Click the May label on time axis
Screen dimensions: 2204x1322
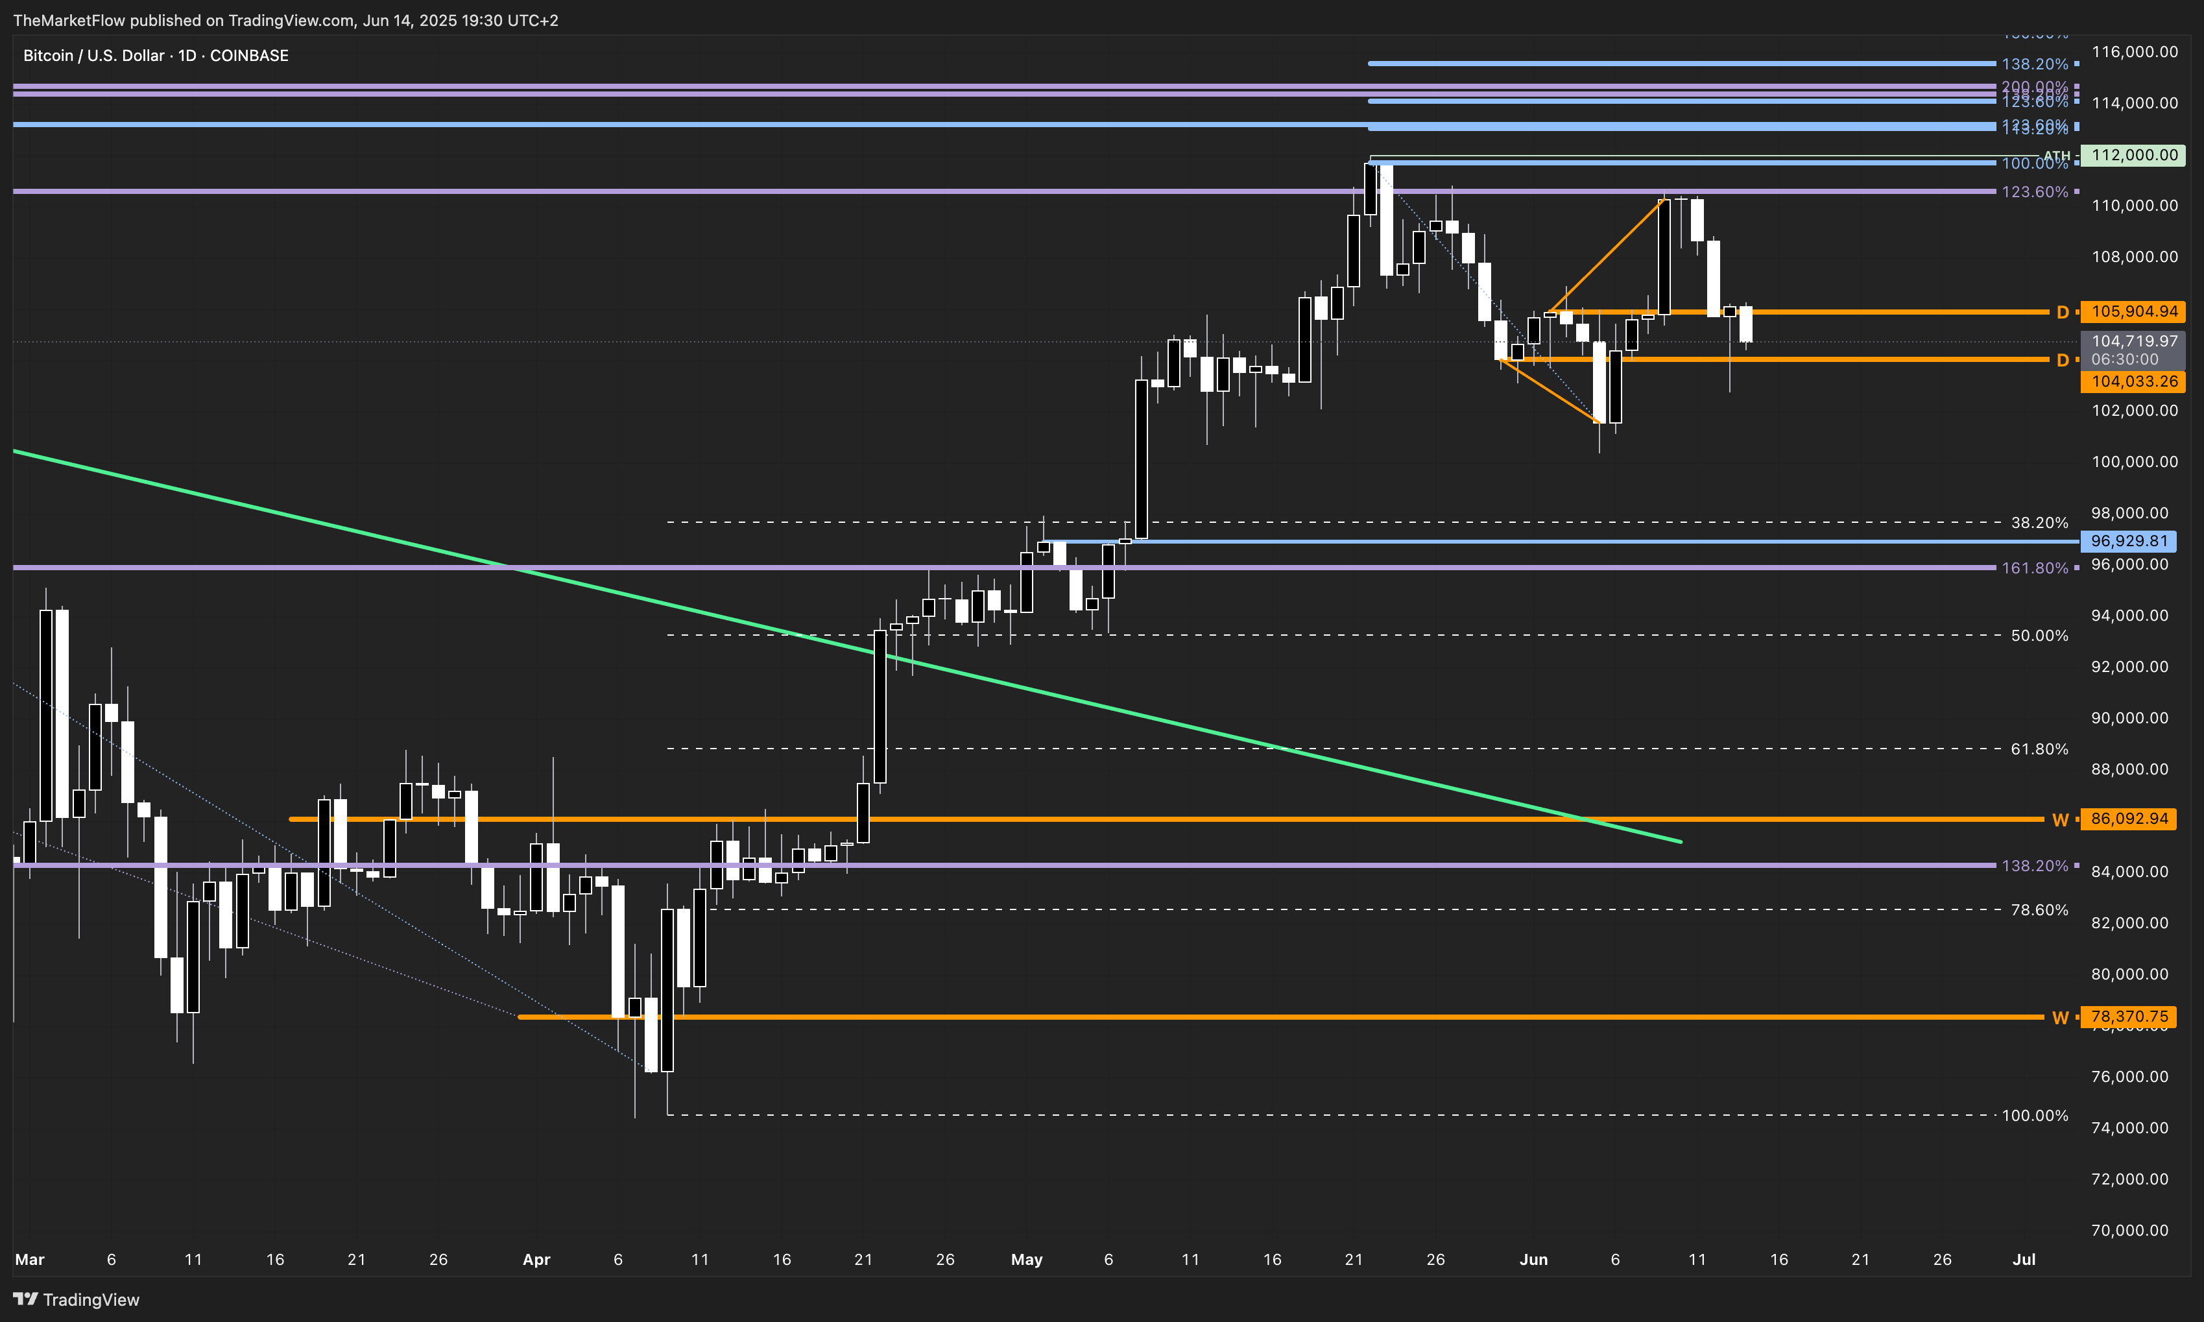tap(1026, 1260)
